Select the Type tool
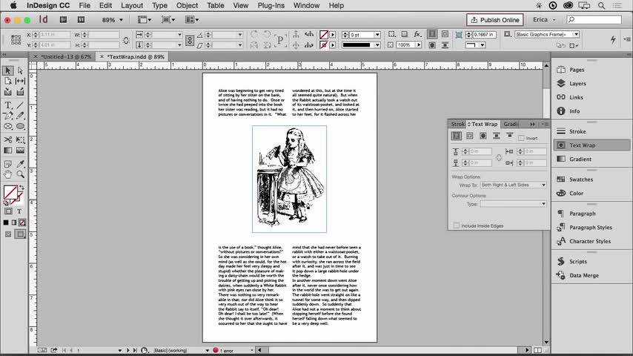 pyautogui.click(x=8, y=105)
